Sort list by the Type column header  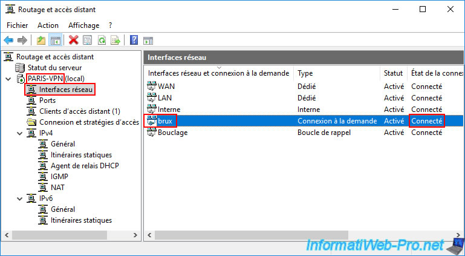tap(337, 73)
